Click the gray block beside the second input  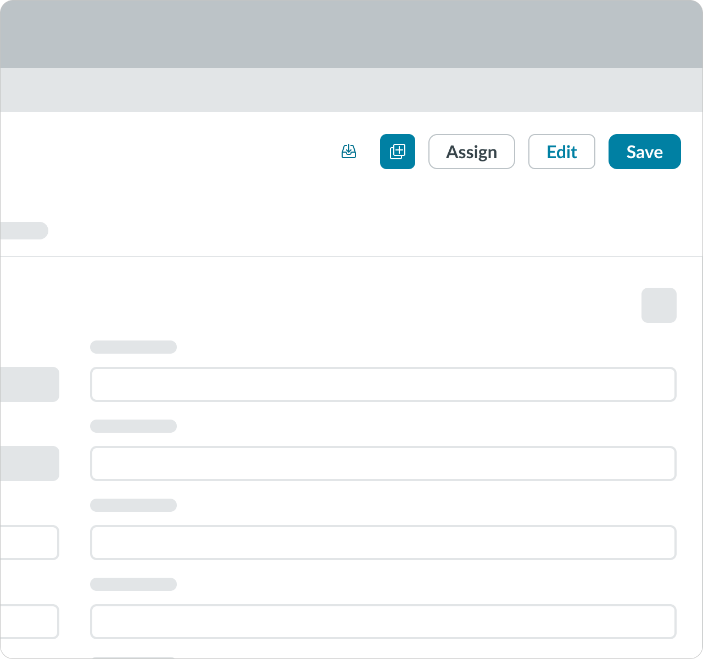30,463
